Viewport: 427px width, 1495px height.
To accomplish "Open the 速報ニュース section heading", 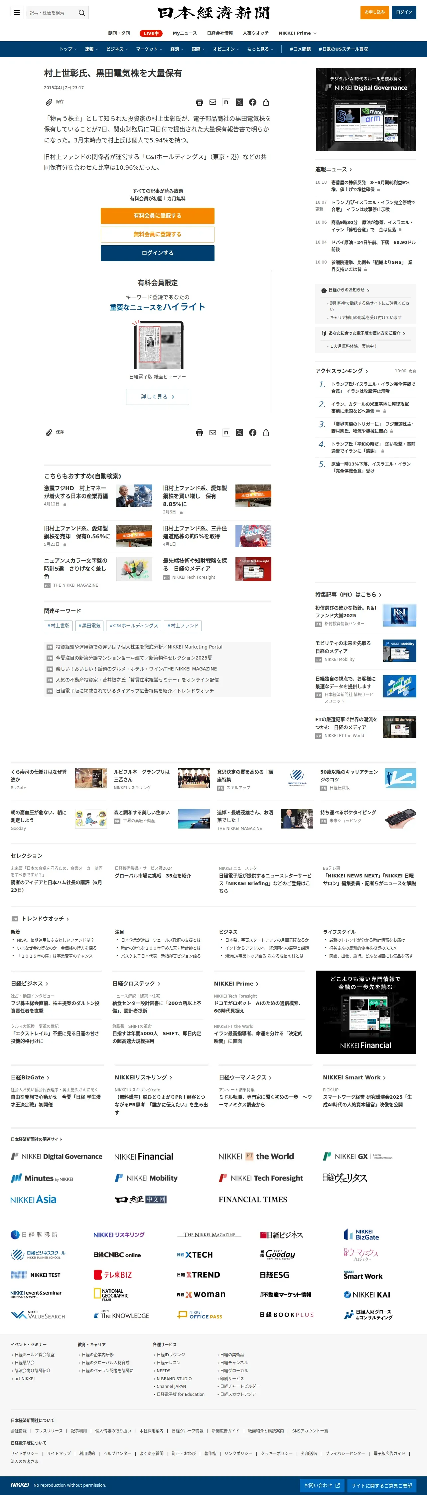I will [334, 169].
